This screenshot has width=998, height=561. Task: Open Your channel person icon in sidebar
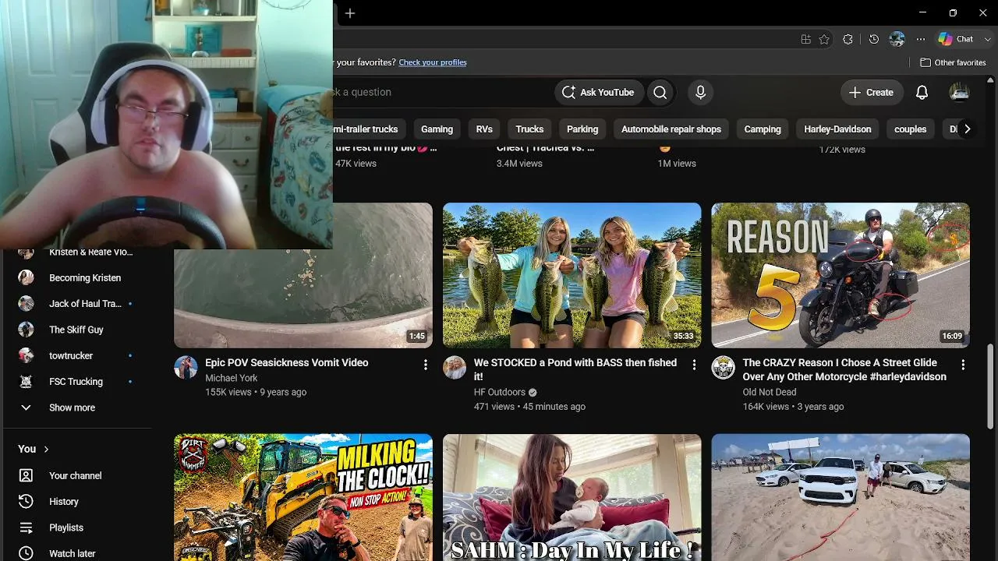pos(26,475)
